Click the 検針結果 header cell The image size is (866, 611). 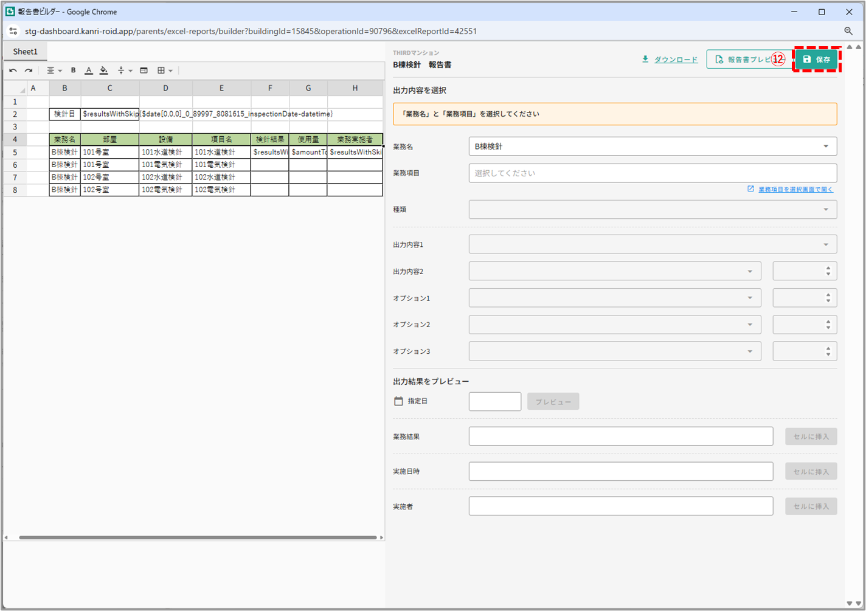270,140
